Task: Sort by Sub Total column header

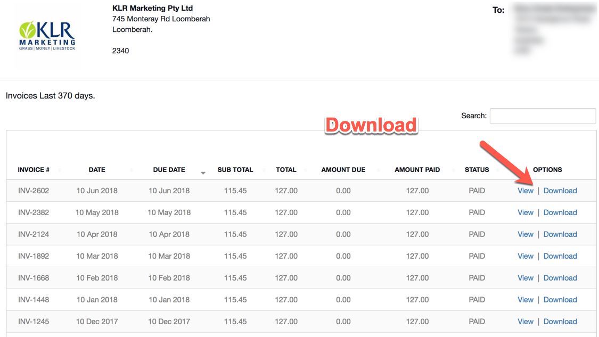Action: 235,170
